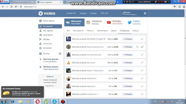
Task: Open Bandicam recorder taskbar icon
Action: 63,102
